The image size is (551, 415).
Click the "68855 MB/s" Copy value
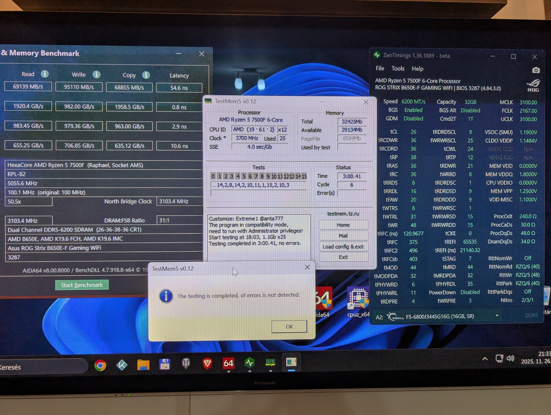pyautogui.click(x=129, y=87)
